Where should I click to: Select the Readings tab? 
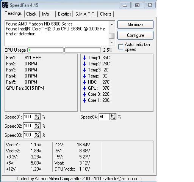pos(13,13)
